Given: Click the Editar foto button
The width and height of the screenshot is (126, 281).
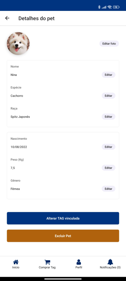Looking at the screenshot, I should (109, 44).
